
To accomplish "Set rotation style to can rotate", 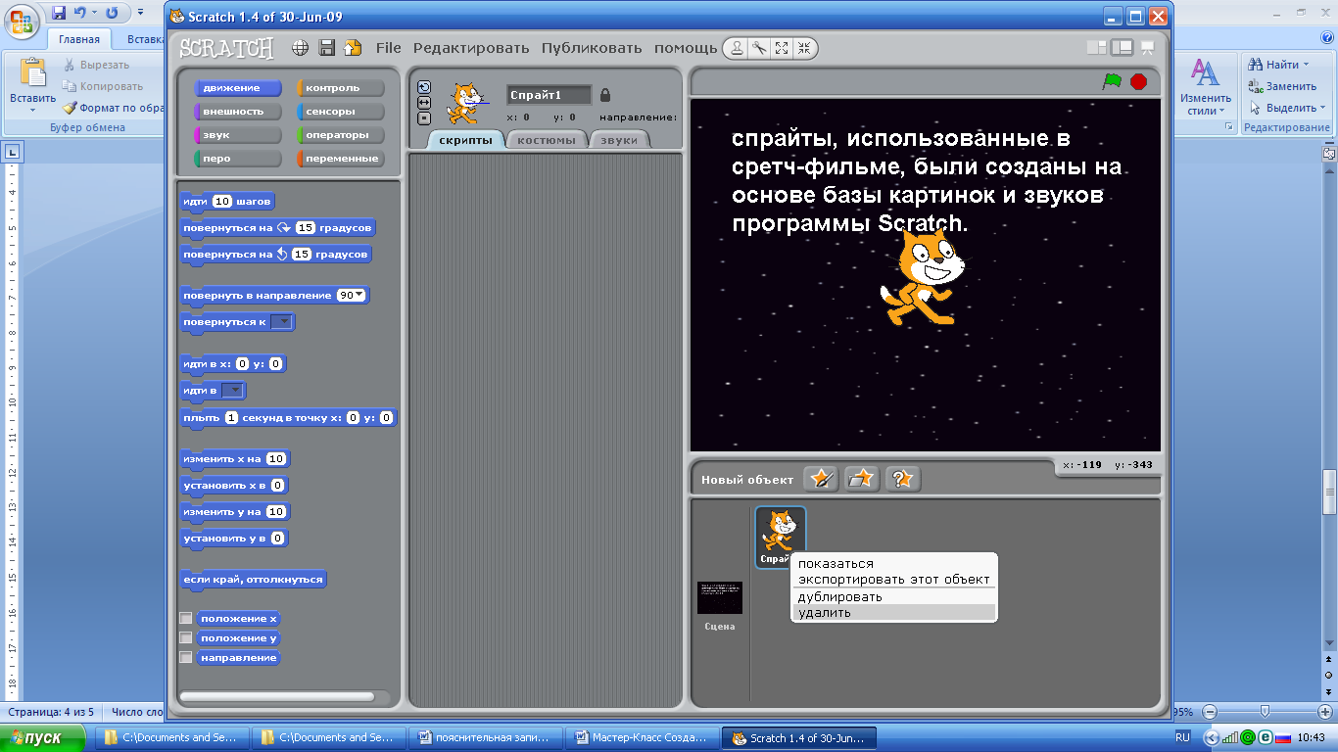I will (424, 87).
